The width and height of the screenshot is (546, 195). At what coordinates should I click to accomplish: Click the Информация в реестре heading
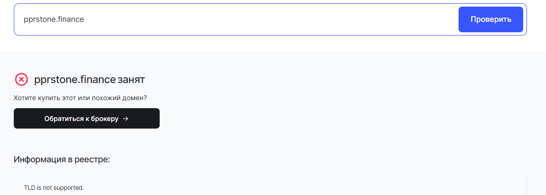click(62, 159)
